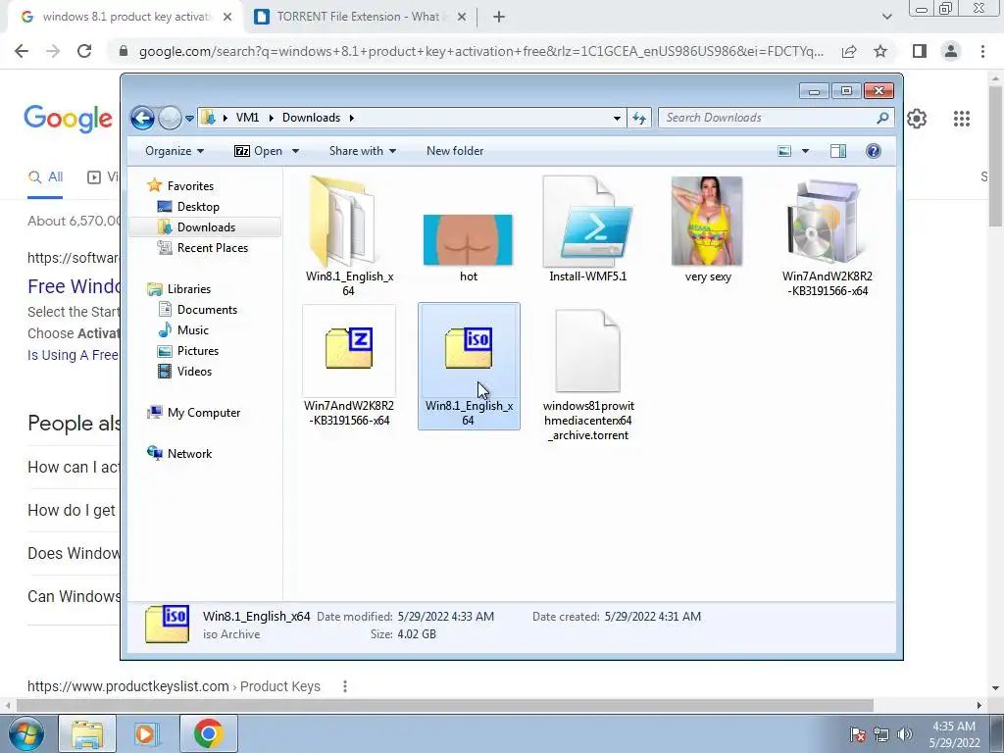1004x753 pixels.
Task: Expand the Open button dropdown arrow
Action: 296,151
